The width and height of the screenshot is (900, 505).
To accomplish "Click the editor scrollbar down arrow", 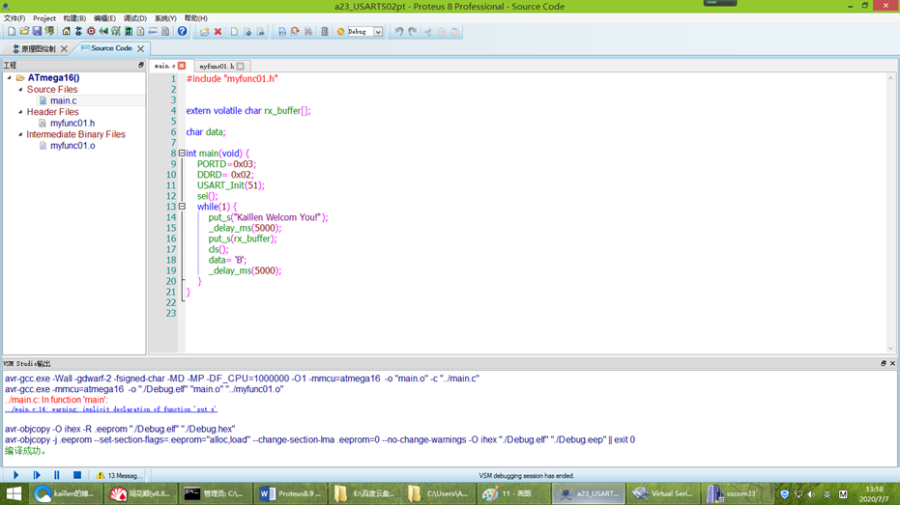I will coord(890,348).
